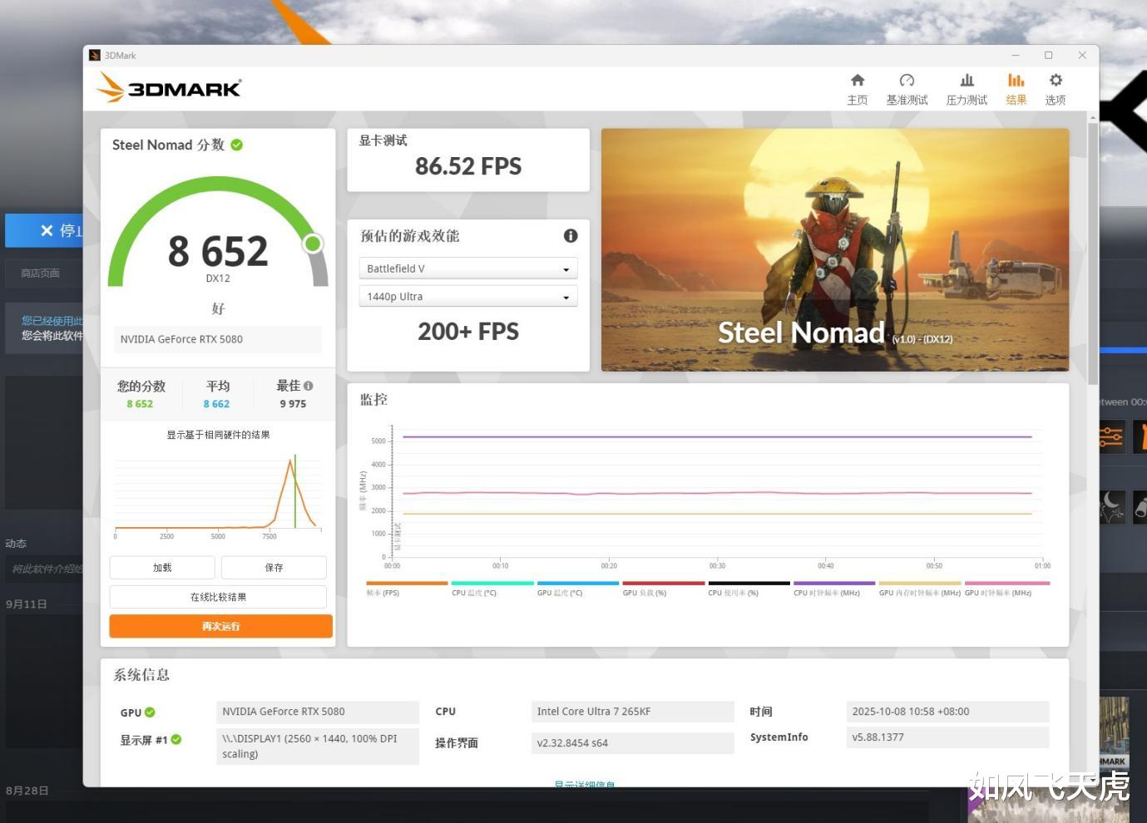The width and height of the screenshot is (1147, 823).
Task: Click the Steel Nomad hero image
Action: [835, 249]
